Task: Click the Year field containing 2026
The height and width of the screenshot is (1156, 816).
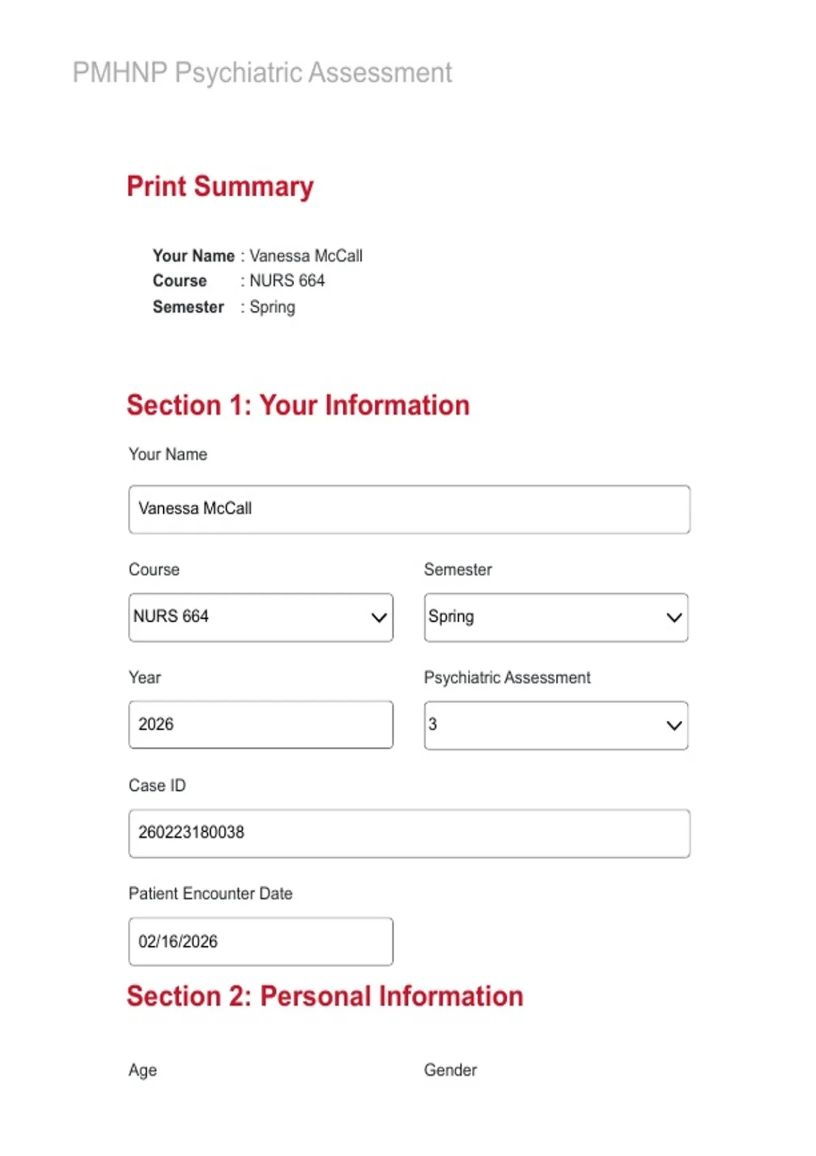Action: 260,725
